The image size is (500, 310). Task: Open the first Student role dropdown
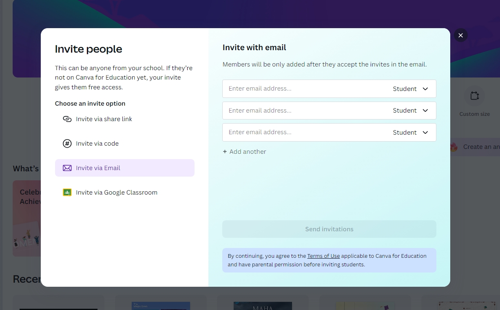click(411, 89)
